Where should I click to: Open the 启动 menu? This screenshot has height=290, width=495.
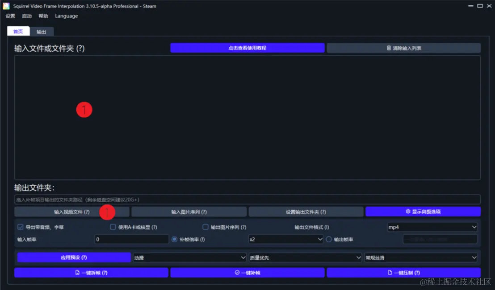[27, 16]
